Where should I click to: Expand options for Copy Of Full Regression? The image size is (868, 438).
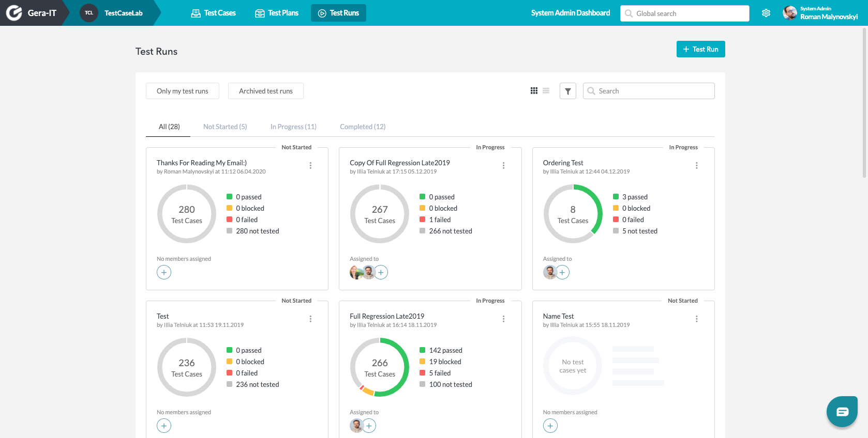(503, 165)
